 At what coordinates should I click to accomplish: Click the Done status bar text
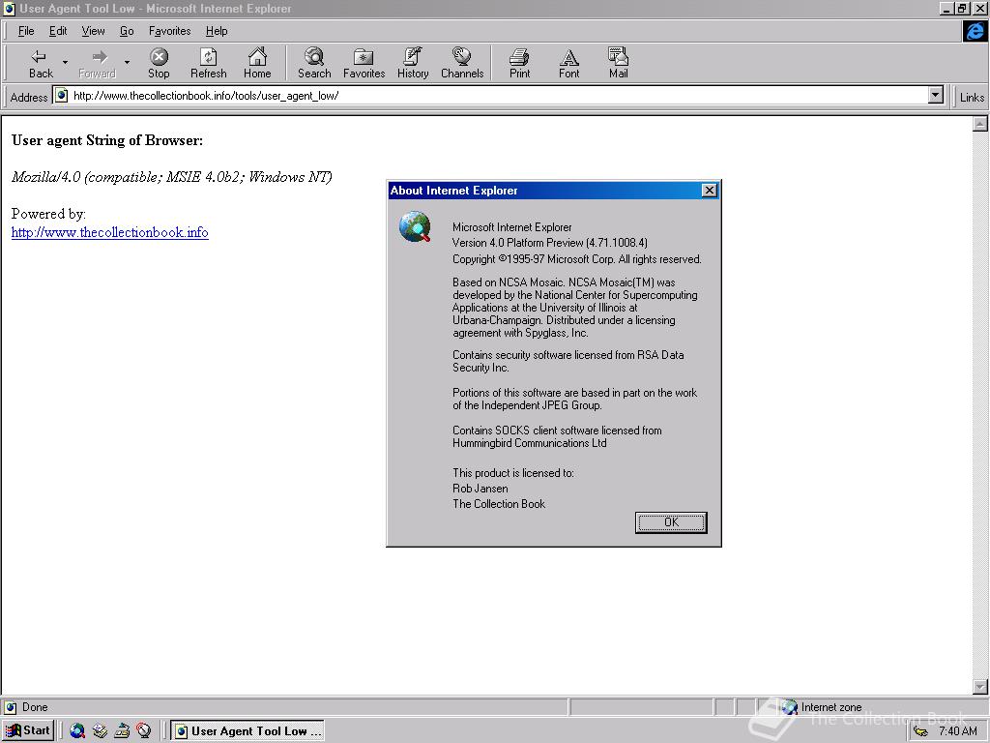[x=35, y=707]
